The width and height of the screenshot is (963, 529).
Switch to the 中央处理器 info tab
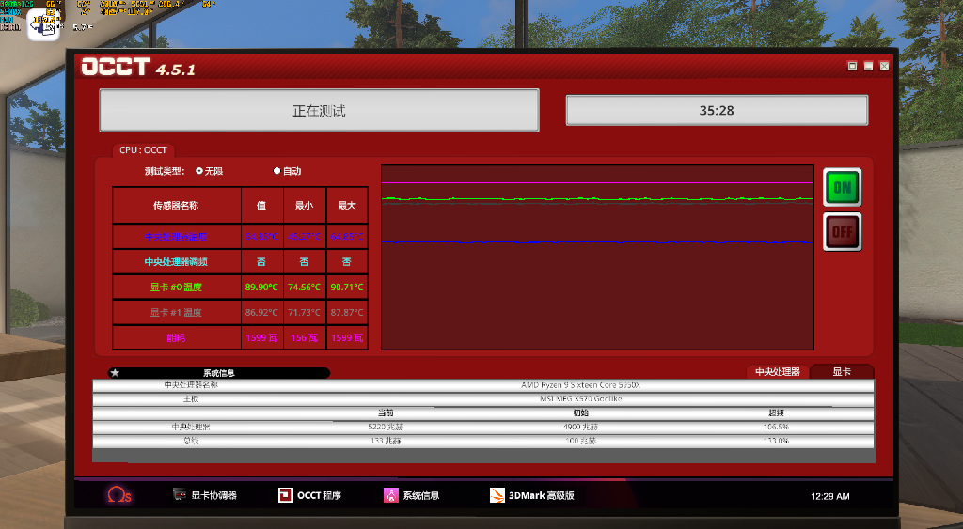pyautogui.click(x=778, y=371)
